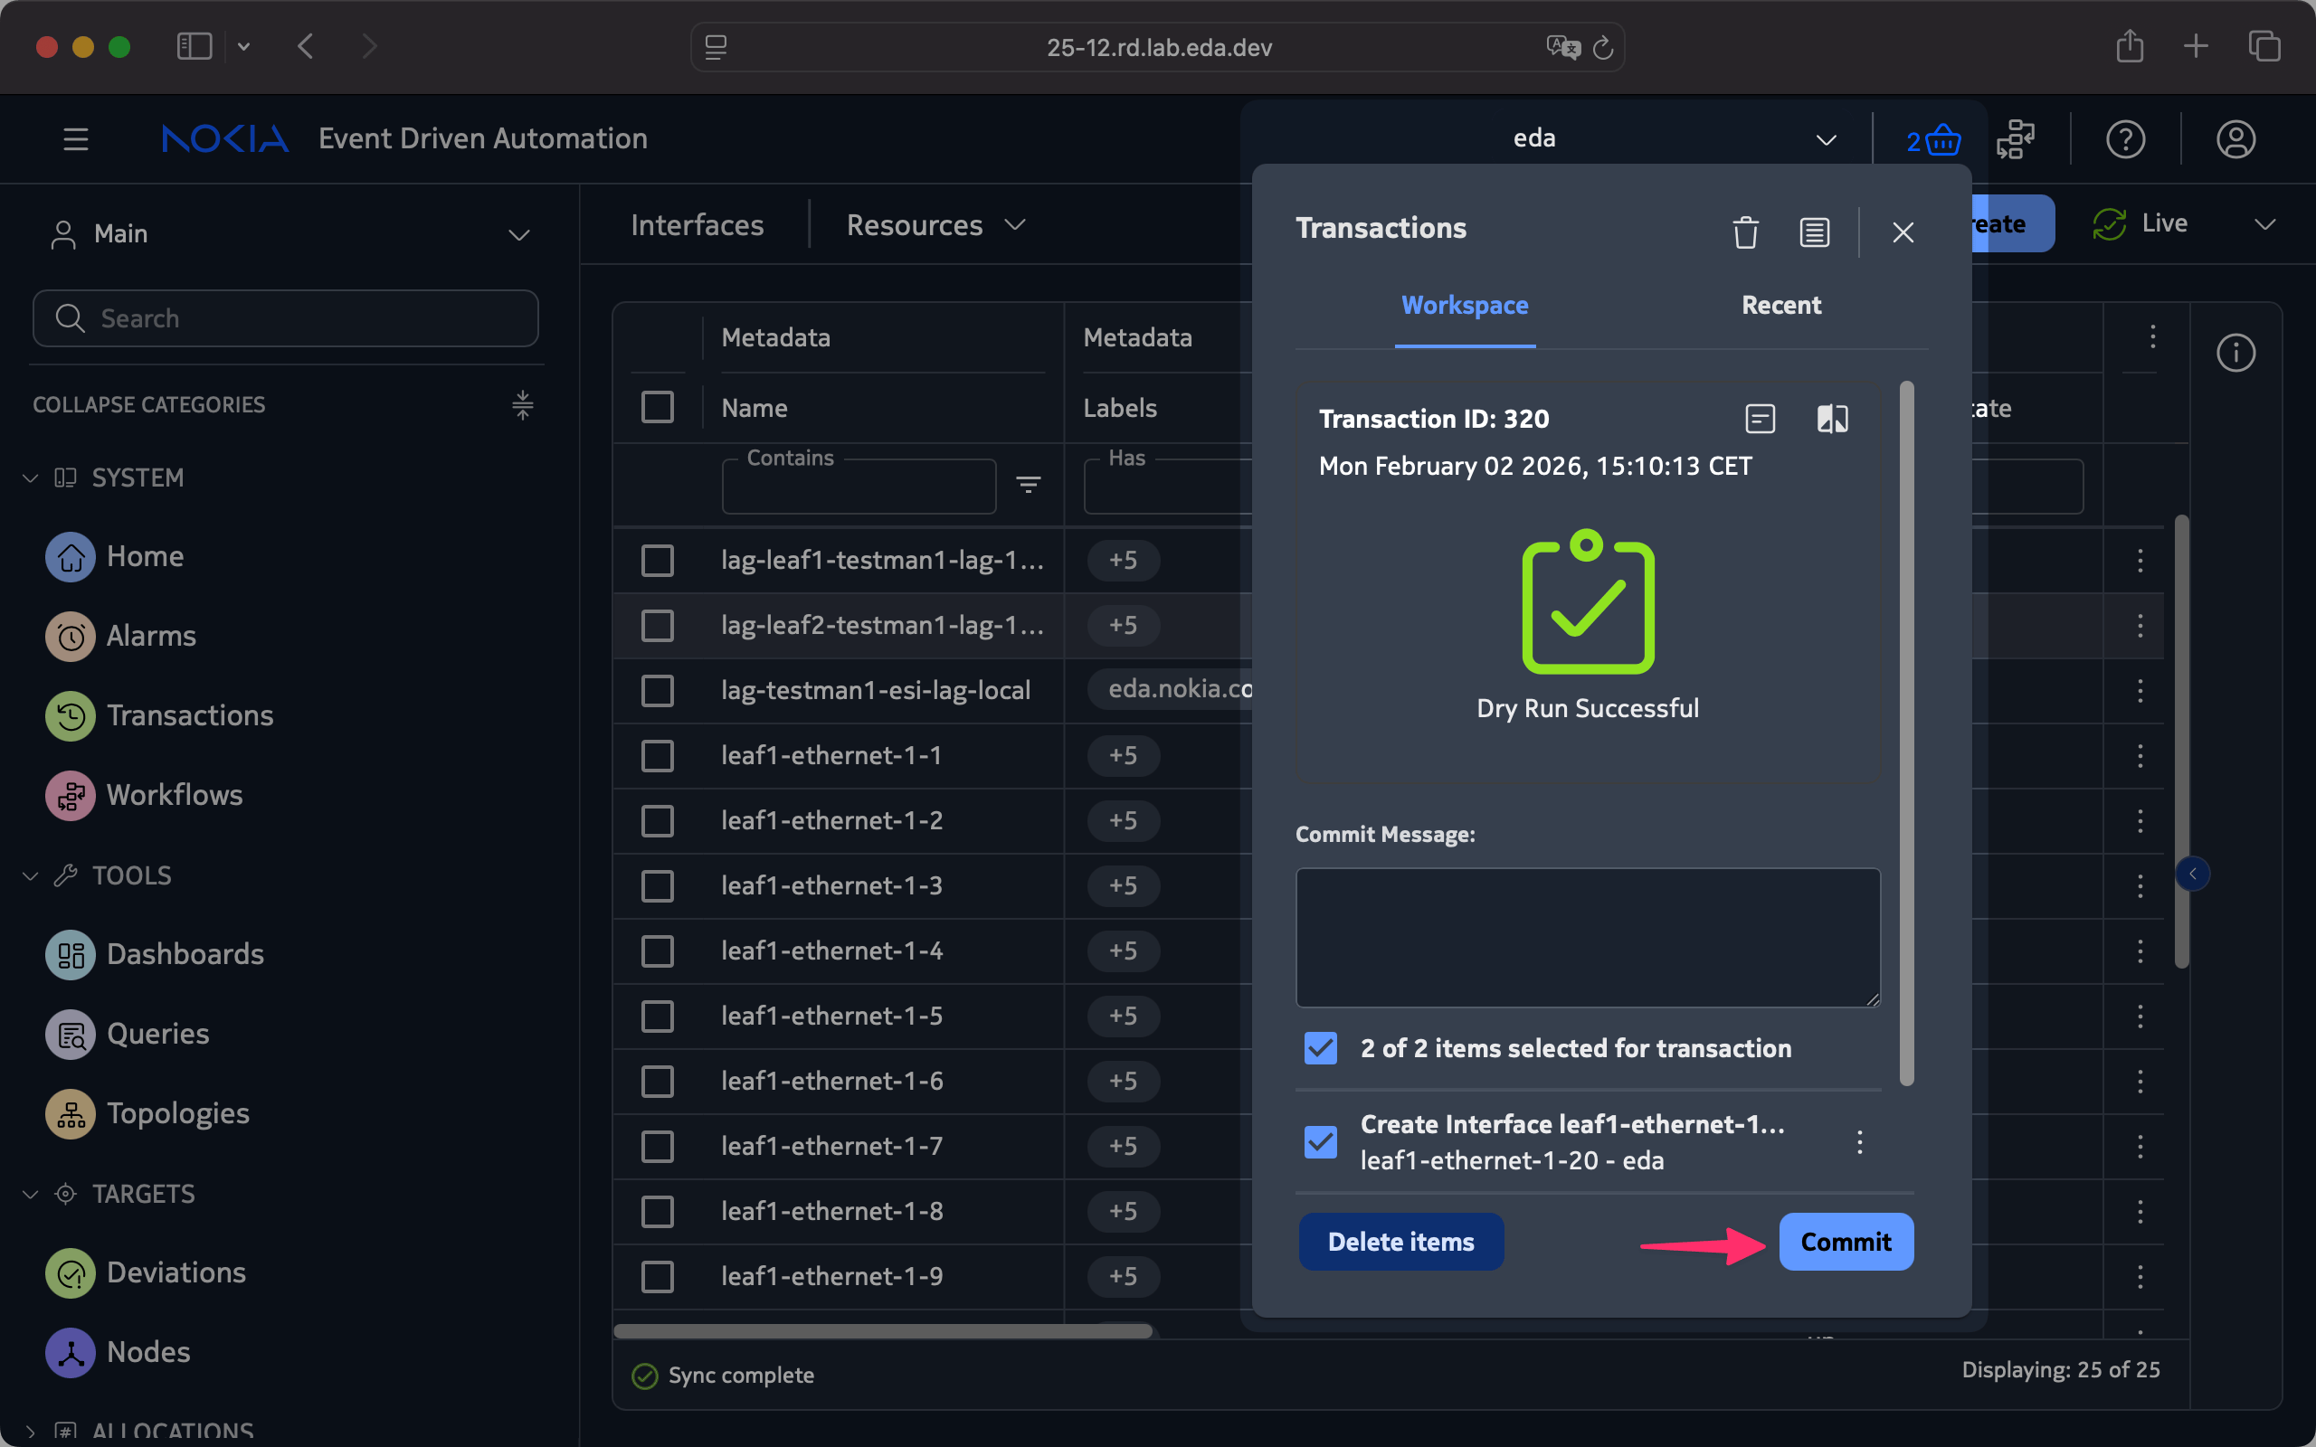Open Deviations in the sidebar
The width and height of the screenshot is (2316, 1447).
[x=176, y=1272]
